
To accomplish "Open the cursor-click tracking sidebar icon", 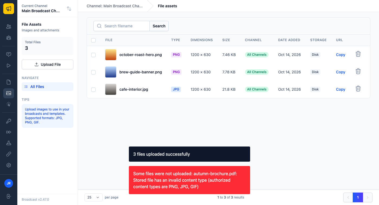I will pos(9,104).
